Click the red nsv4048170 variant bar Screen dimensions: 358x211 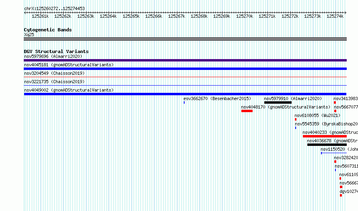point(247,111)
